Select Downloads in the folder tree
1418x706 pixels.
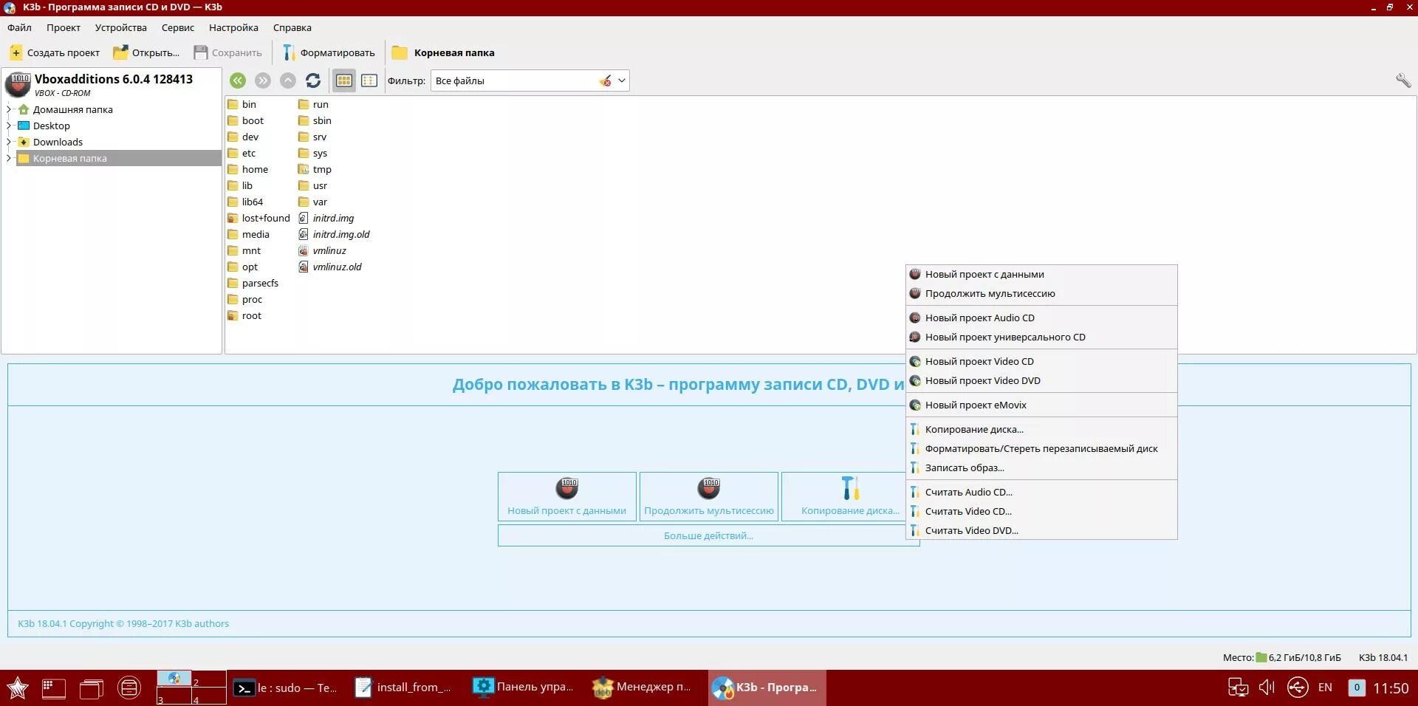[58, 142]
